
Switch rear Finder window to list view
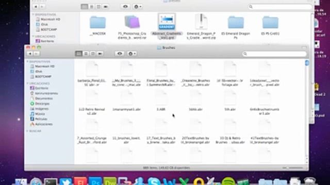pyautogui.click(x=92, y=7)
